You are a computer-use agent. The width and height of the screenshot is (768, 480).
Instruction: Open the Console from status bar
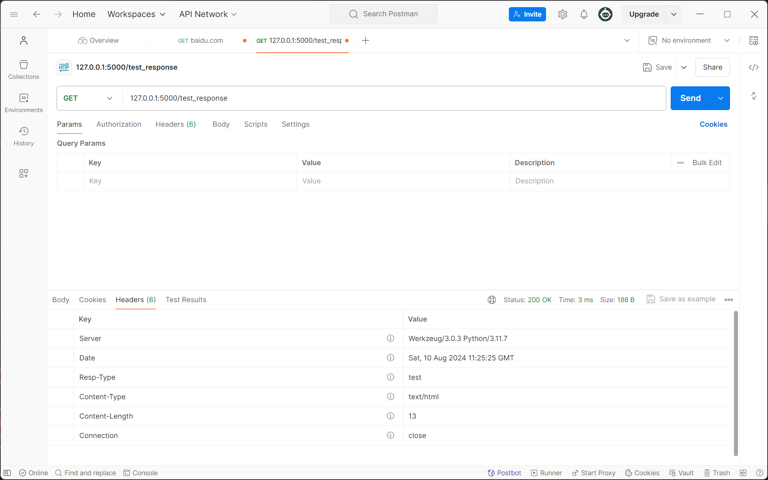click(140, 473)
